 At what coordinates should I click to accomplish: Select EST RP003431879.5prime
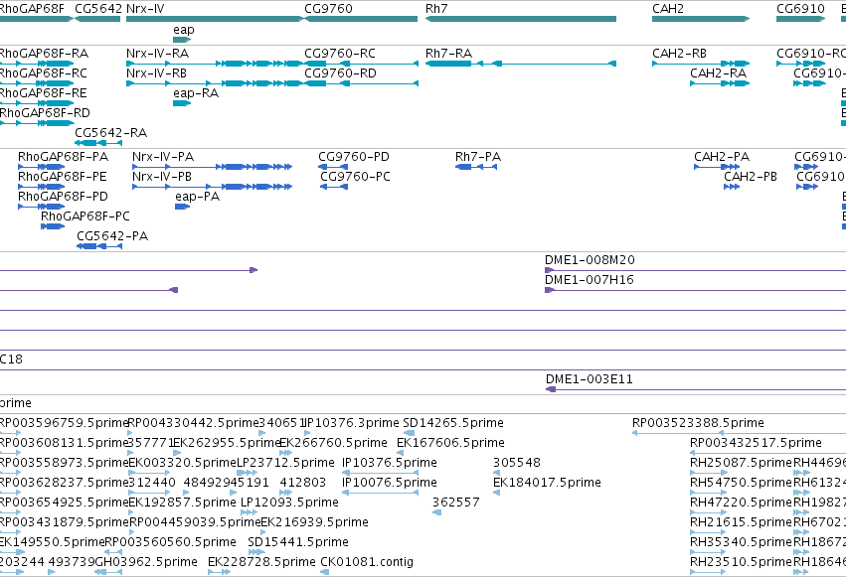coord(64,522)
